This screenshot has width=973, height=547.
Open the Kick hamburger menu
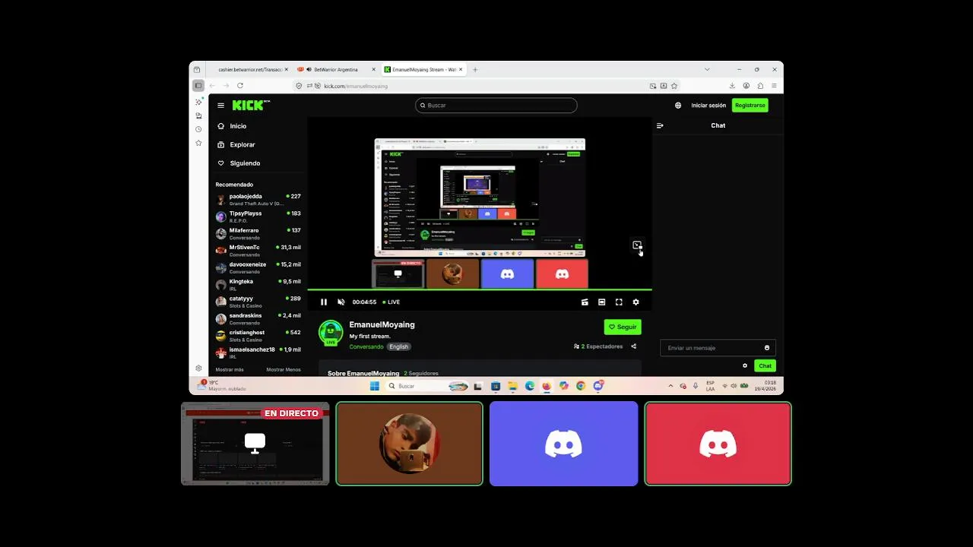pos(220,106)
